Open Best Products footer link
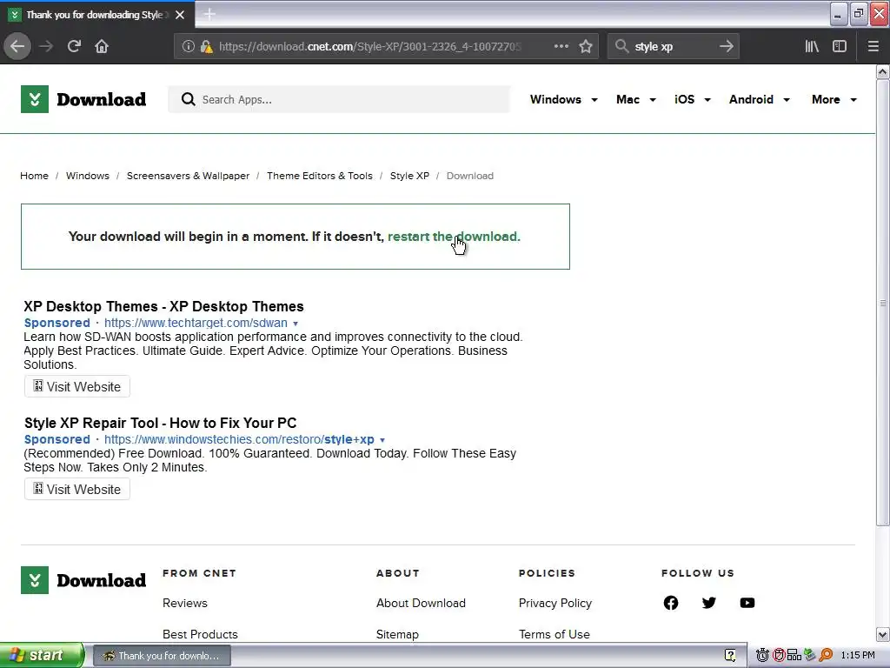Screen dimensions: 890x668 click(200, 634)
